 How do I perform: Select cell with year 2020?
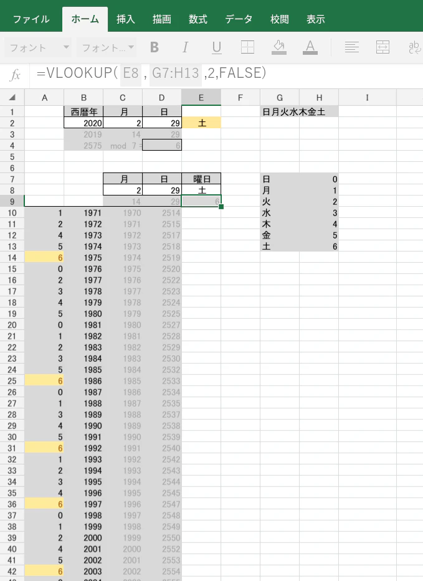[83, 123]
